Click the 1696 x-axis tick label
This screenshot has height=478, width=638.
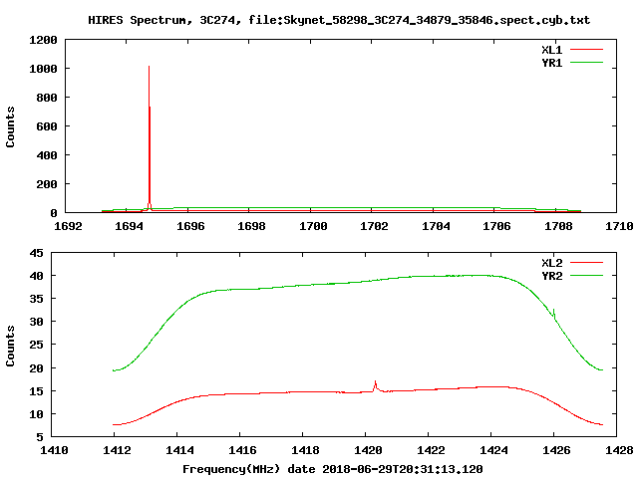190,226
